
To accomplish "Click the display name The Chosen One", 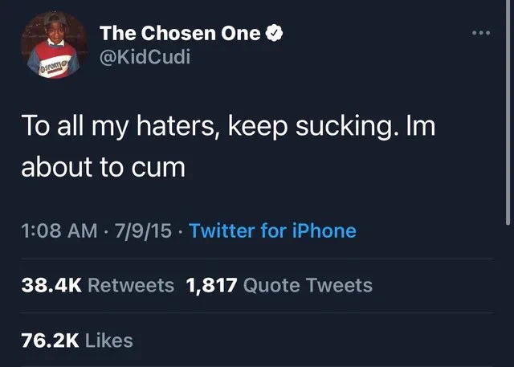I will (180, 33).
